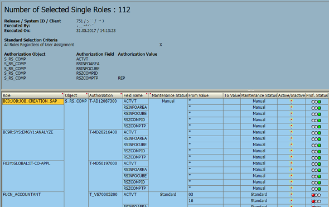Select the Role column header

33,95
